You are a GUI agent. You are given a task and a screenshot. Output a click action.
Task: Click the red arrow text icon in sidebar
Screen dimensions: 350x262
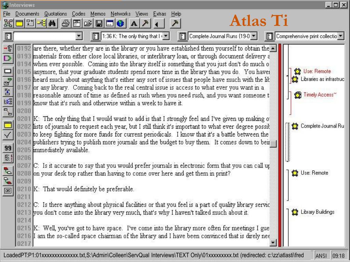click(8, 48)
